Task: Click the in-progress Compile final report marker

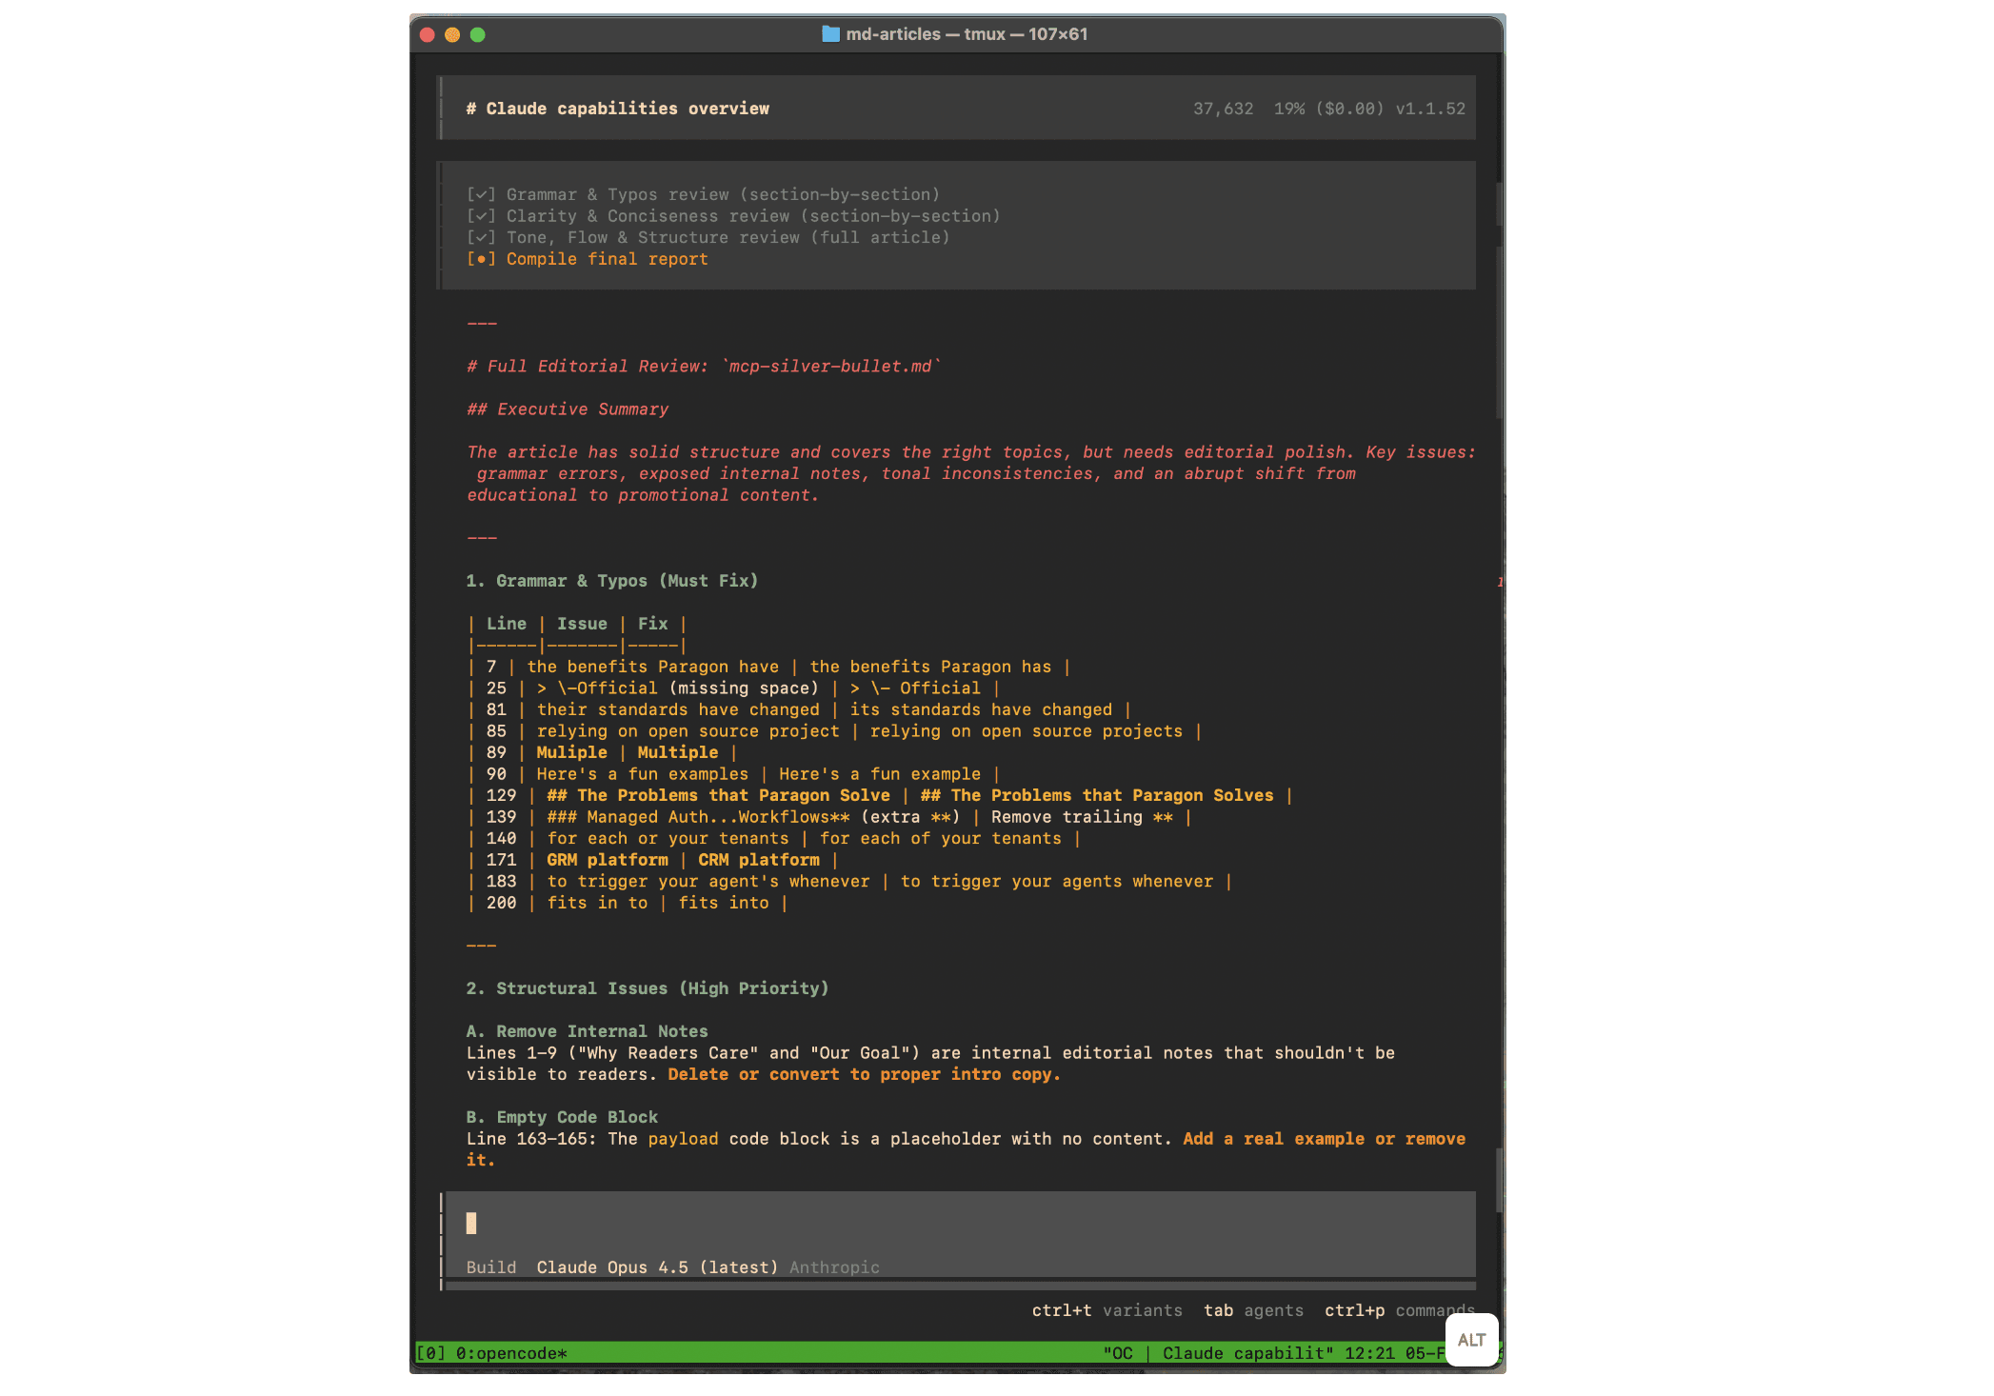Action: point(481,259)
